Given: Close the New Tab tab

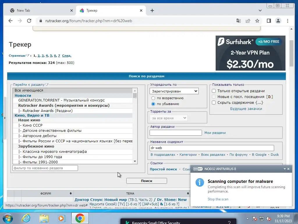Looking at the screenshot, I should click(x=72, y=10).
